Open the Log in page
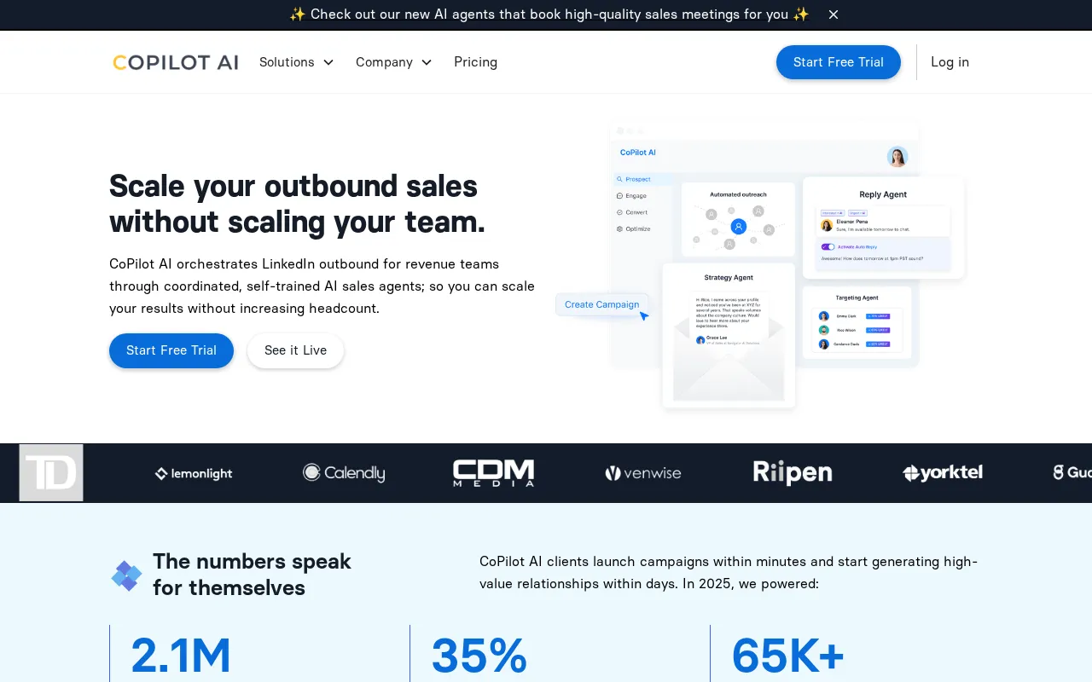 tap(950, 62)
